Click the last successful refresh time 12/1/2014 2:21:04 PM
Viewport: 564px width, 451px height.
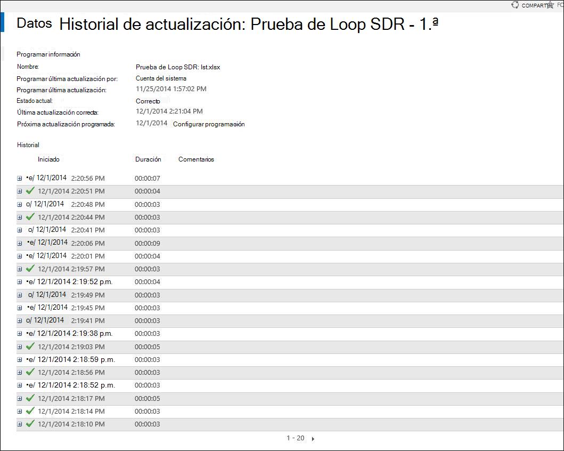169,111
